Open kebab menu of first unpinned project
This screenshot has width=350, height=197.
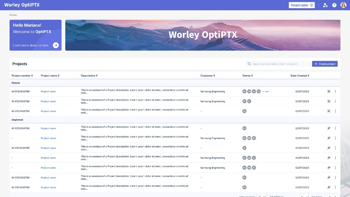click(335, 128)
